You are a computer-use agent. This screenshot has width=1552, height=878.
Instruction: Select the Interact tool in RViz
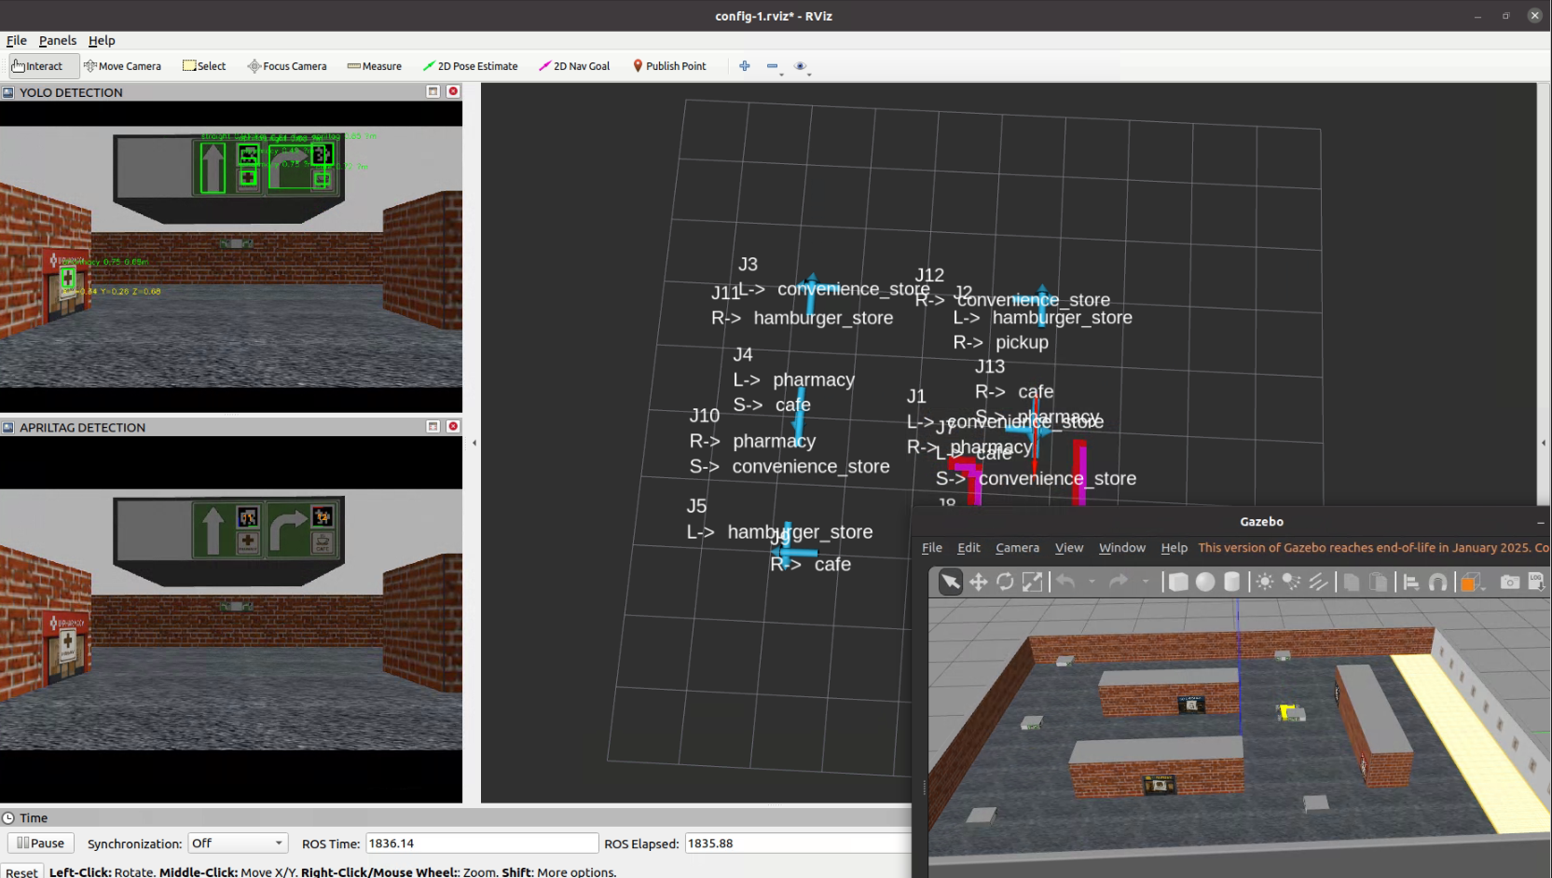tap(38, 66)
